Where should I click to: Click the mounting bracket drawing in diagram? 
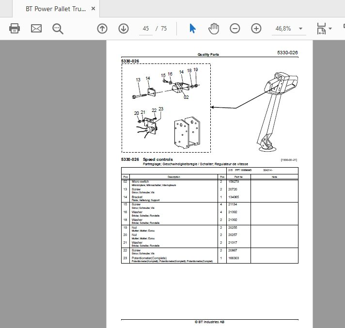pyautogui.click(x=187, y=133)
